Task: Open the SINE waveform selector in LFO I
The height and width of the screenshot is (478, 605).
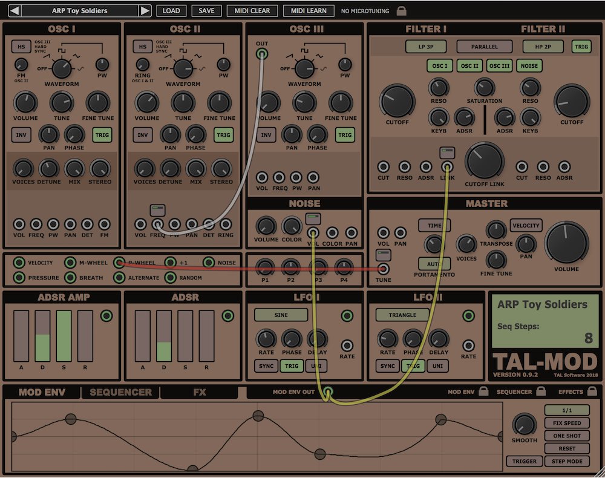Action: (281, 315)
